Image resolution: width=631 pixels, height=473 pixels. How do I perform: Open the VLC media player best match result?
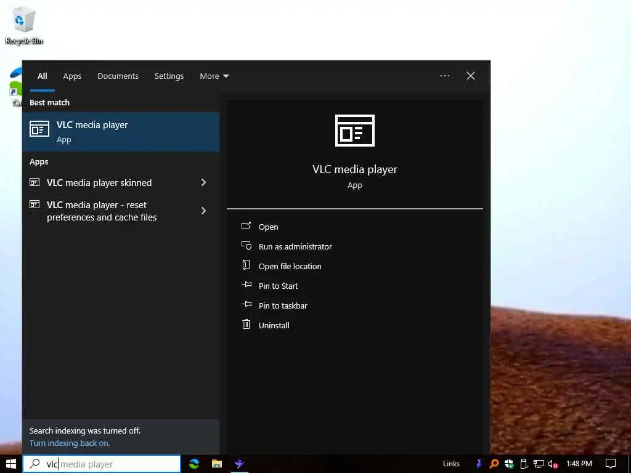click(121, 132)
